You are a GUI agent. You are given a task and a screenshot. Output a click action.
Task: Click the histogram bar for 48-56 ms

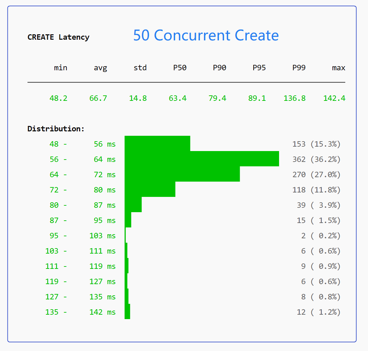click(157, 143)
